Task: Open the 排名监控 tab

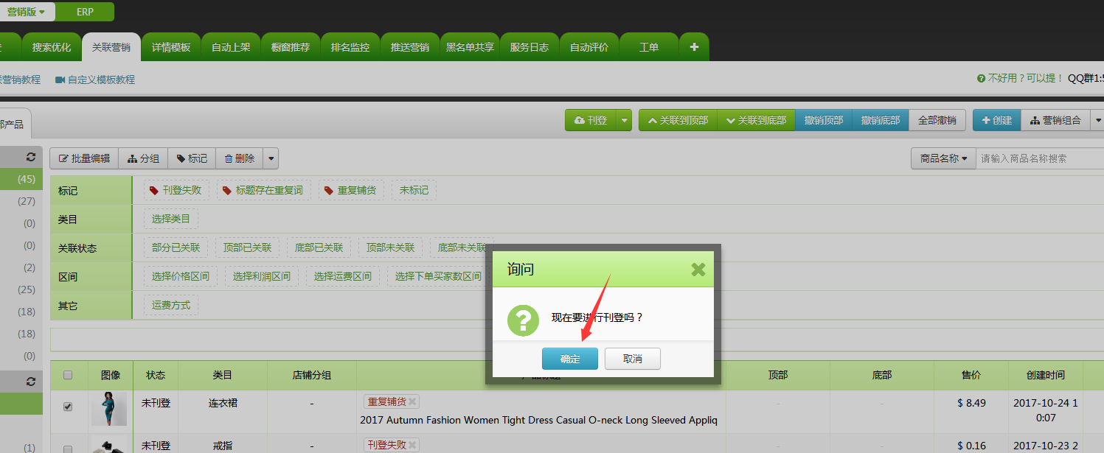Action: click(x=350, y=47)
